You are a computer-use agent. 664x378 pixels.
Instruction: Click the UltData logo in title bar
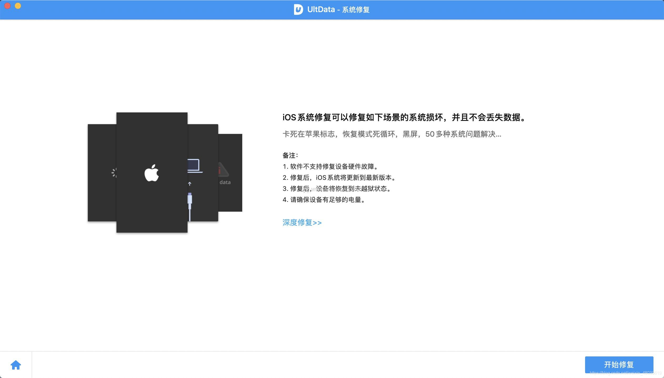click(x=298, y=10)
